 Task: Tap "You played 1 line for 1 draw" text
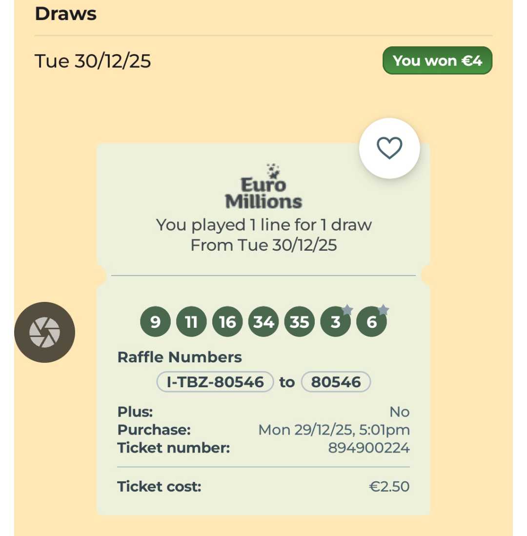point(263,225)
